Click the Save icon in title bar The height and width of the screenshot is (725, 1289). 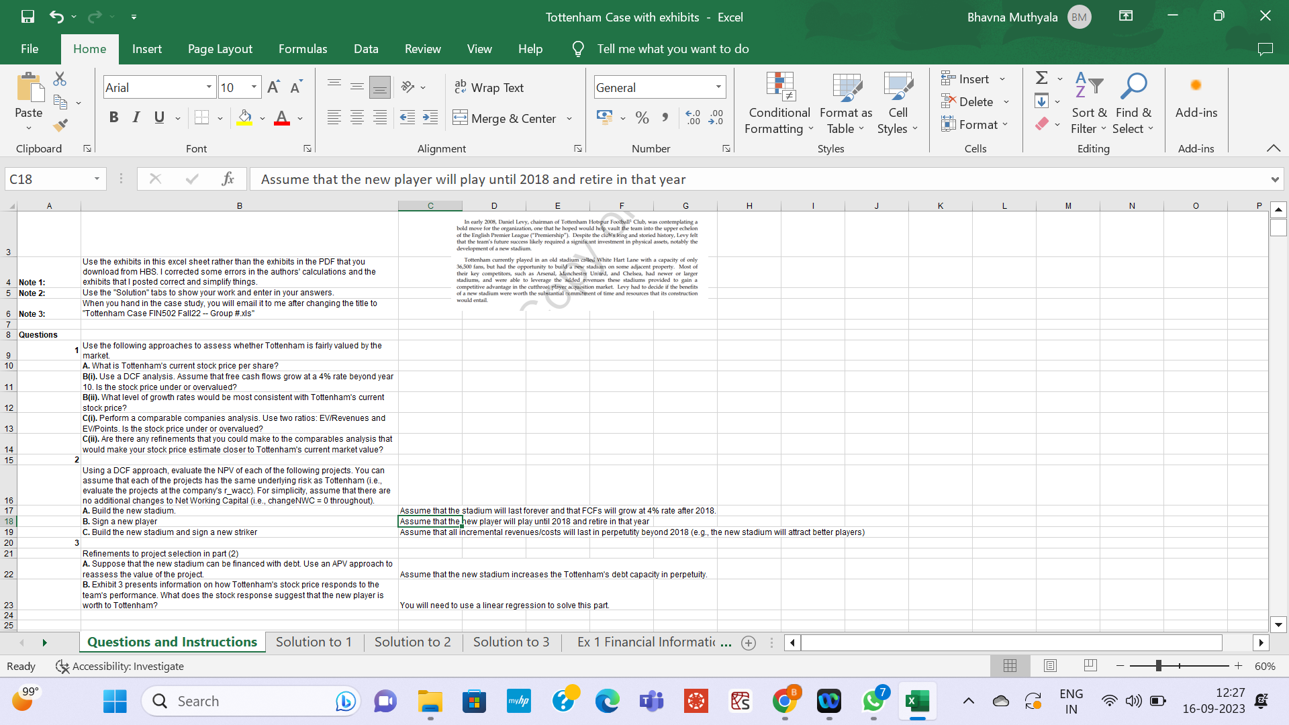[x=28, y=17]
